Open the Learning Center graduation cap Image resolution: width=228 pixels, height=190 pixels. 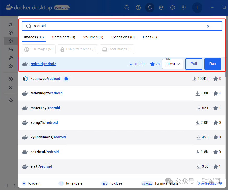pos(161,8)
